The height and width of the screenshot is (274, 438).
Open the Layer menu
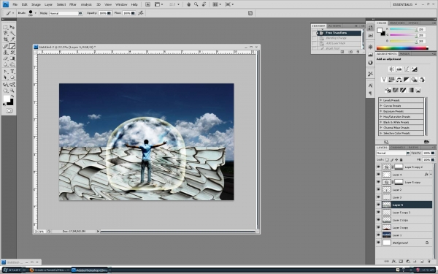pos(48,4)
